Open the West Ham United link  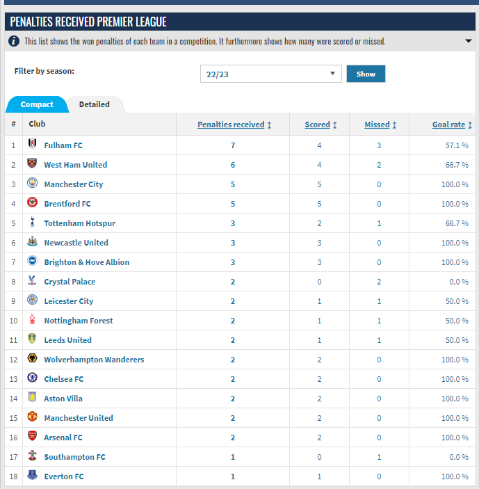pyautogui.click(x=75, y=165)
